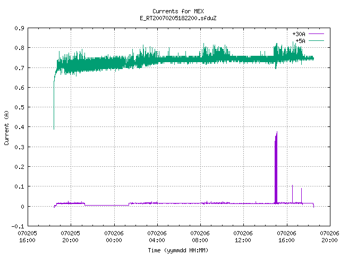Click the tall purple +30A current spike
Viewport: 340px width, 255px height.
[276, 169]
